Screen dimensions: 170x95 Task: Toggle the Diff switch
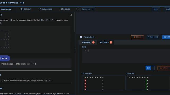coord(150,68)
